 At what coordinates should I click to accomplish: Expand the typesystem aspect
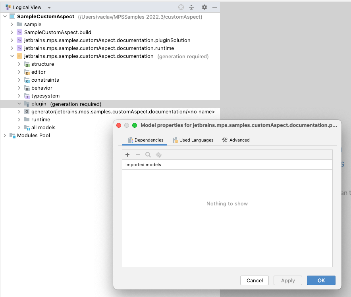coord(19,96)
